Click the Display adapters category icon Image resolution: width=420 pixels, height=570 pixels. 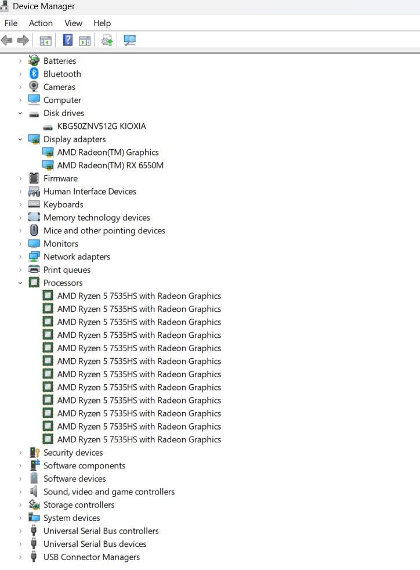pos(34,139)
